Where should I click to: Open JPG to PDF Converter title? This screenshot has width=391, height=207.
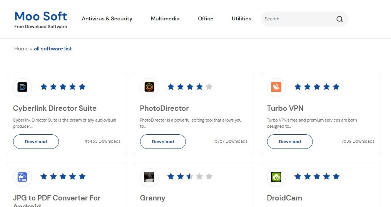tap(57, 202)
